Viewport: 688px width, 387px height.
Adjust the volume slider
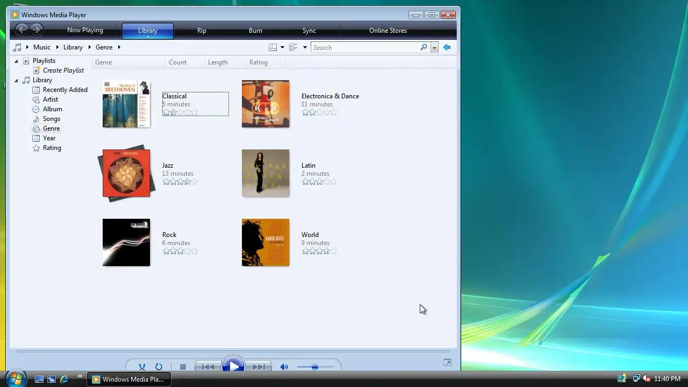[x=315, y=367]
